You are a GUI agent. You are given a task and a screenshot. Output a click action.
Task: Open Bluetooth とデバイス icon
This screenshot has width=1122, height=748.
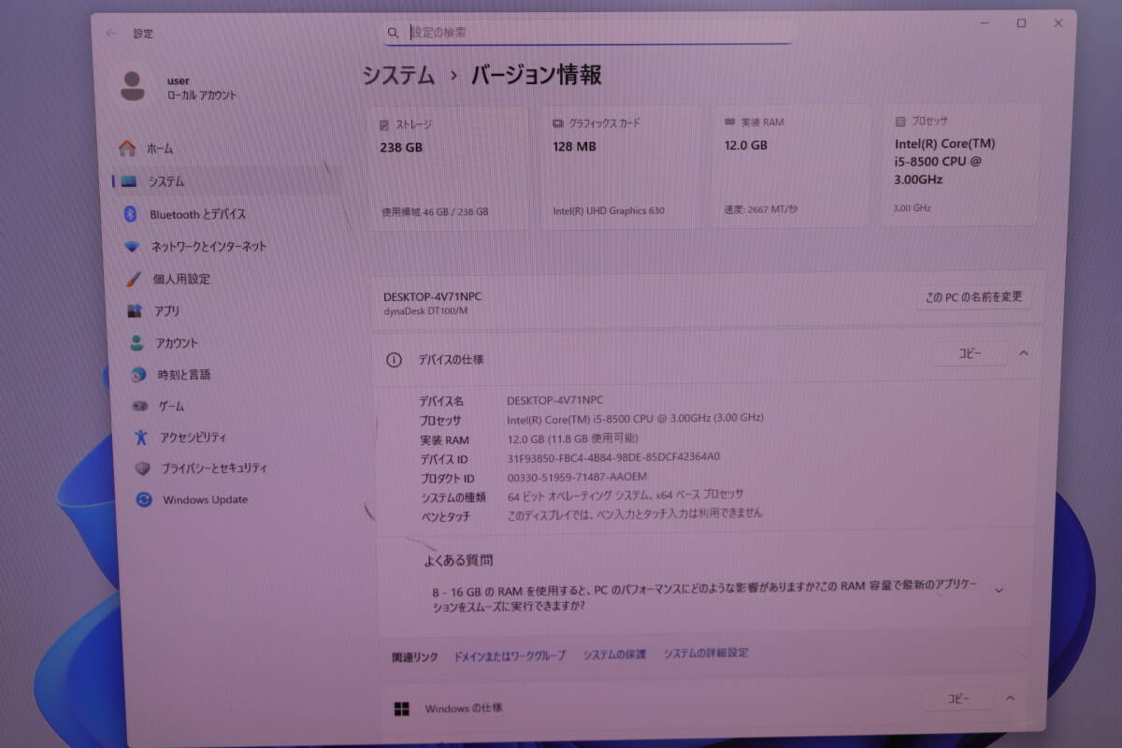[131, 214]
